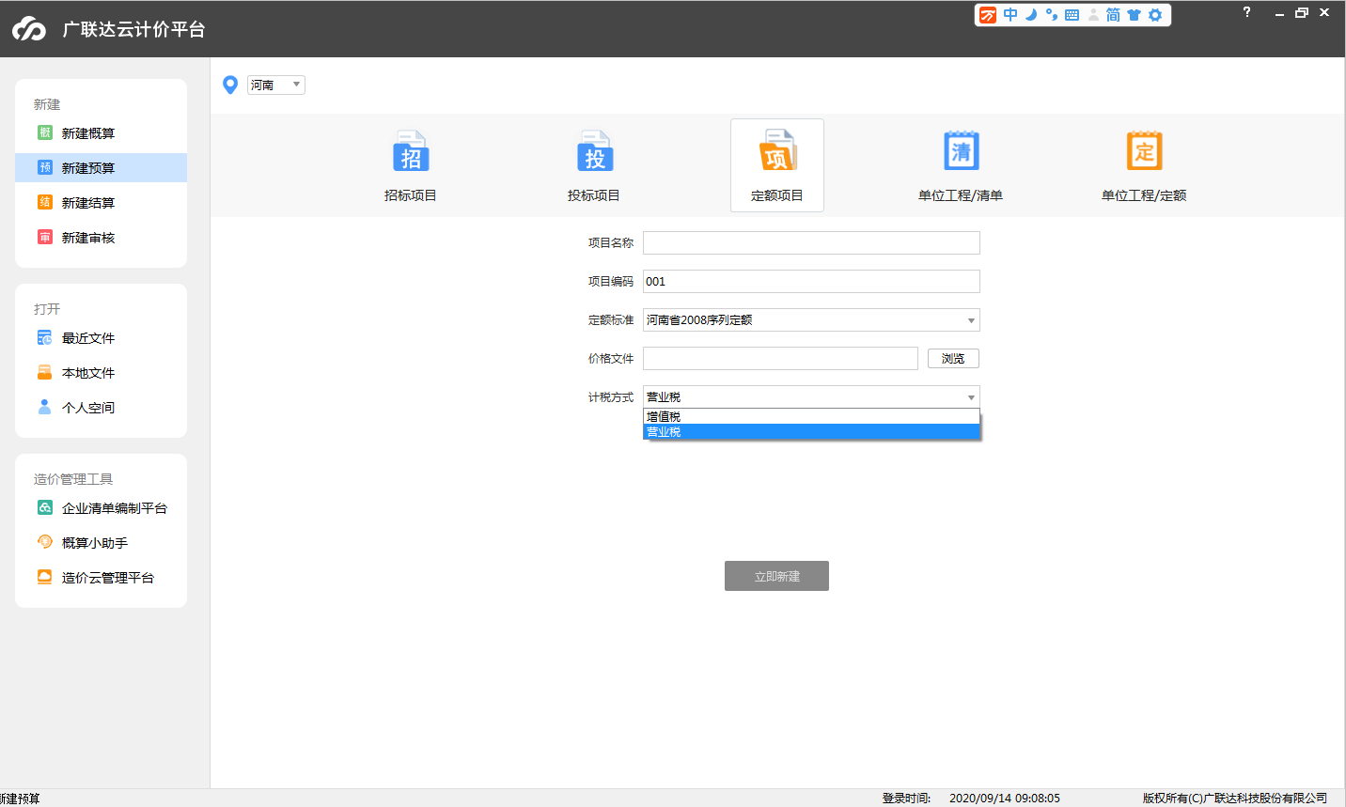The width and height of the screenshot is (1346, 807).
Task: Toggle the 中 Chinese/English input mode
Action: point(1010,15)
